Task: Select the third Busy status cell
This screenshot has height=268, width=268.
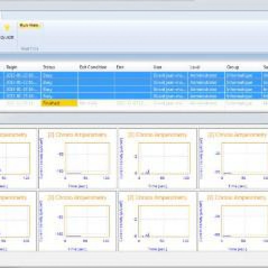Action: click(59, 89)
